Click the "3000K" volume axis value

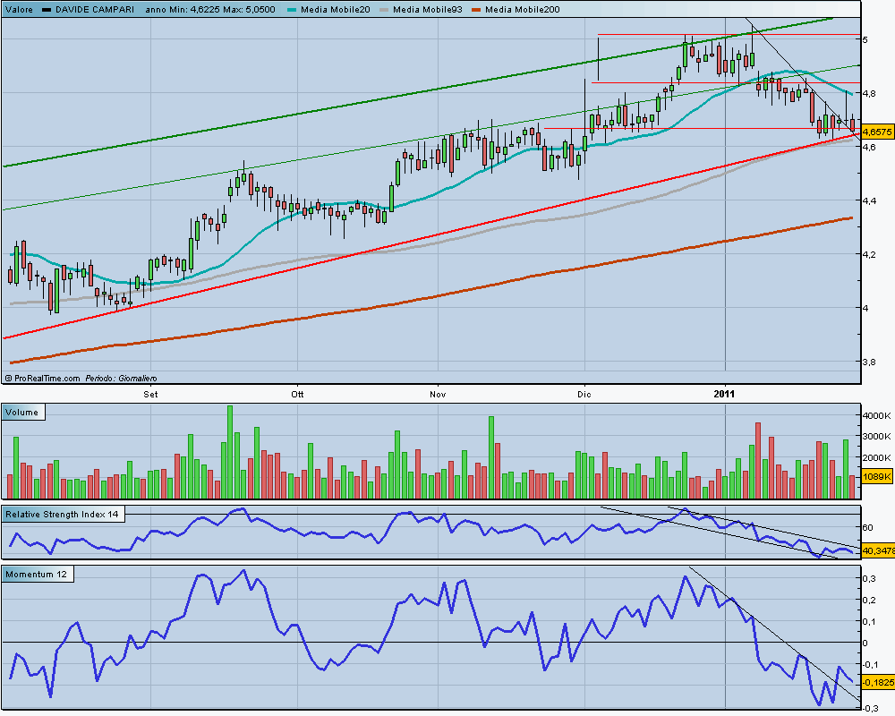coord(877,436)
